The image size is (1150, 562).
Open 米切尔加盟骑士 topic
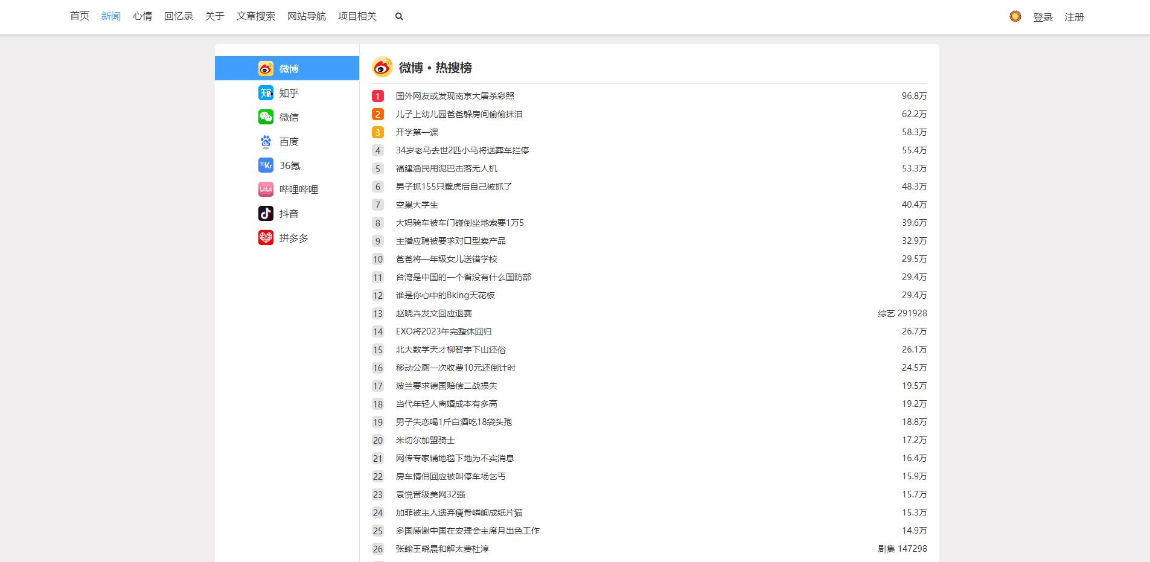click(x=426, y=440)
